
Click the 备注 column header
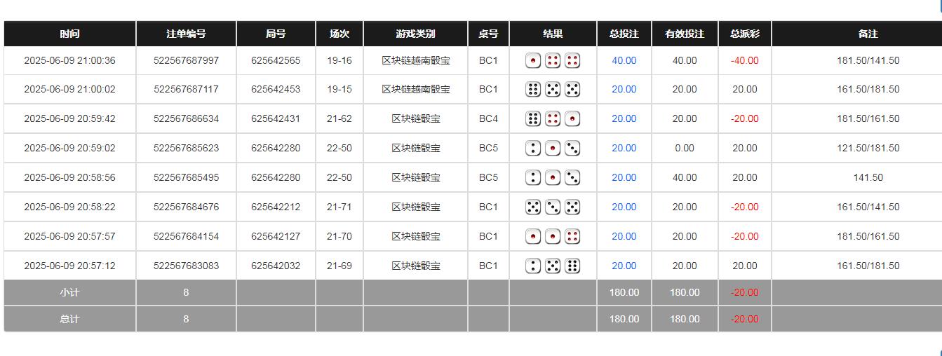coord(868,34)
